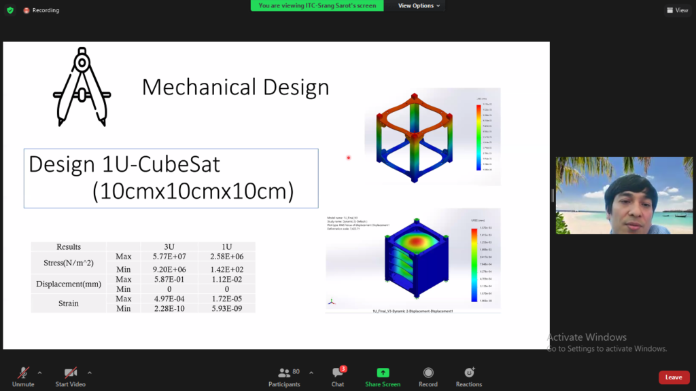Select the speaker's video thumbnail

click(x=624, y=195)
